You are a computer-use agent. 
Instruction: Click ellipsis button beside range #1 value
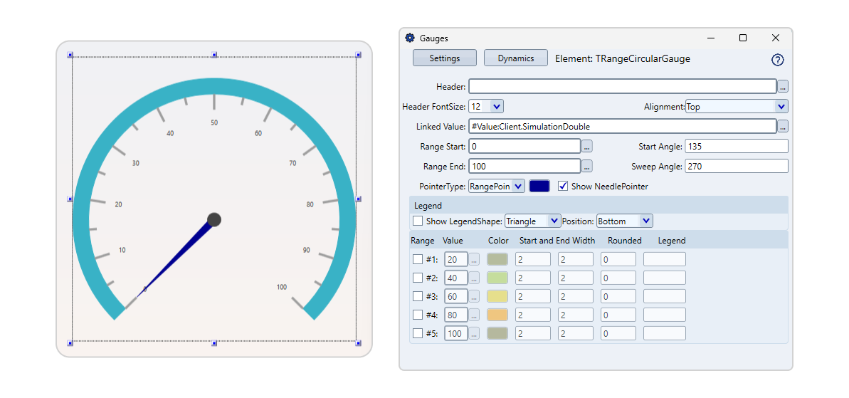474,259
